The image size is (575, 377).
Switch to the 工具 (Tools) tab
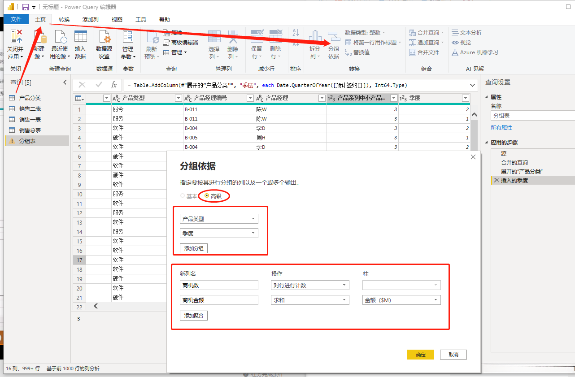point(141,19)
